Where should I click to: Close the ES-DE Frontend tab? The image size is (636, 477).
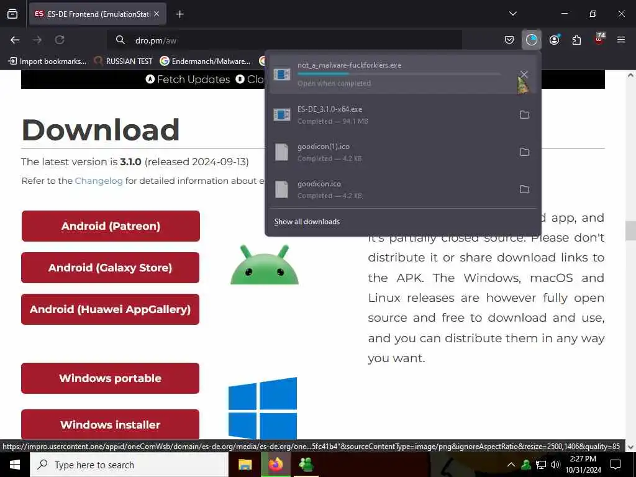[157, 14]
